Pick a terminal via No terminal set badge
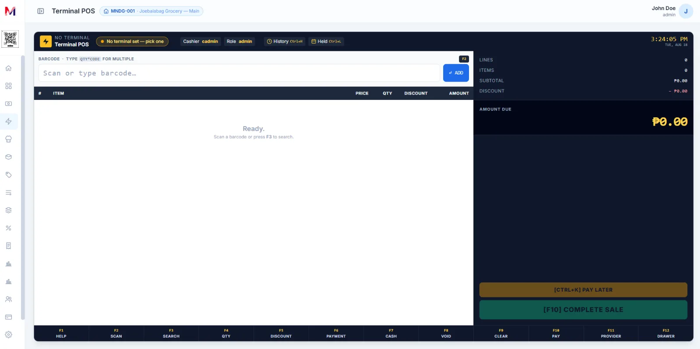The width and height of the screenshot is (700, 349). click(x=132, y=42)
